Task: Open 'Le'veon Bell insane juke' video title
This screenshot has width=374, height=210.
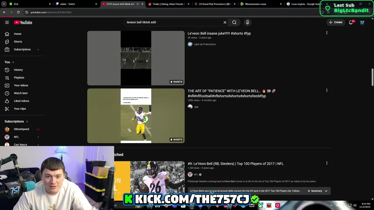Action: click(219, 33)
